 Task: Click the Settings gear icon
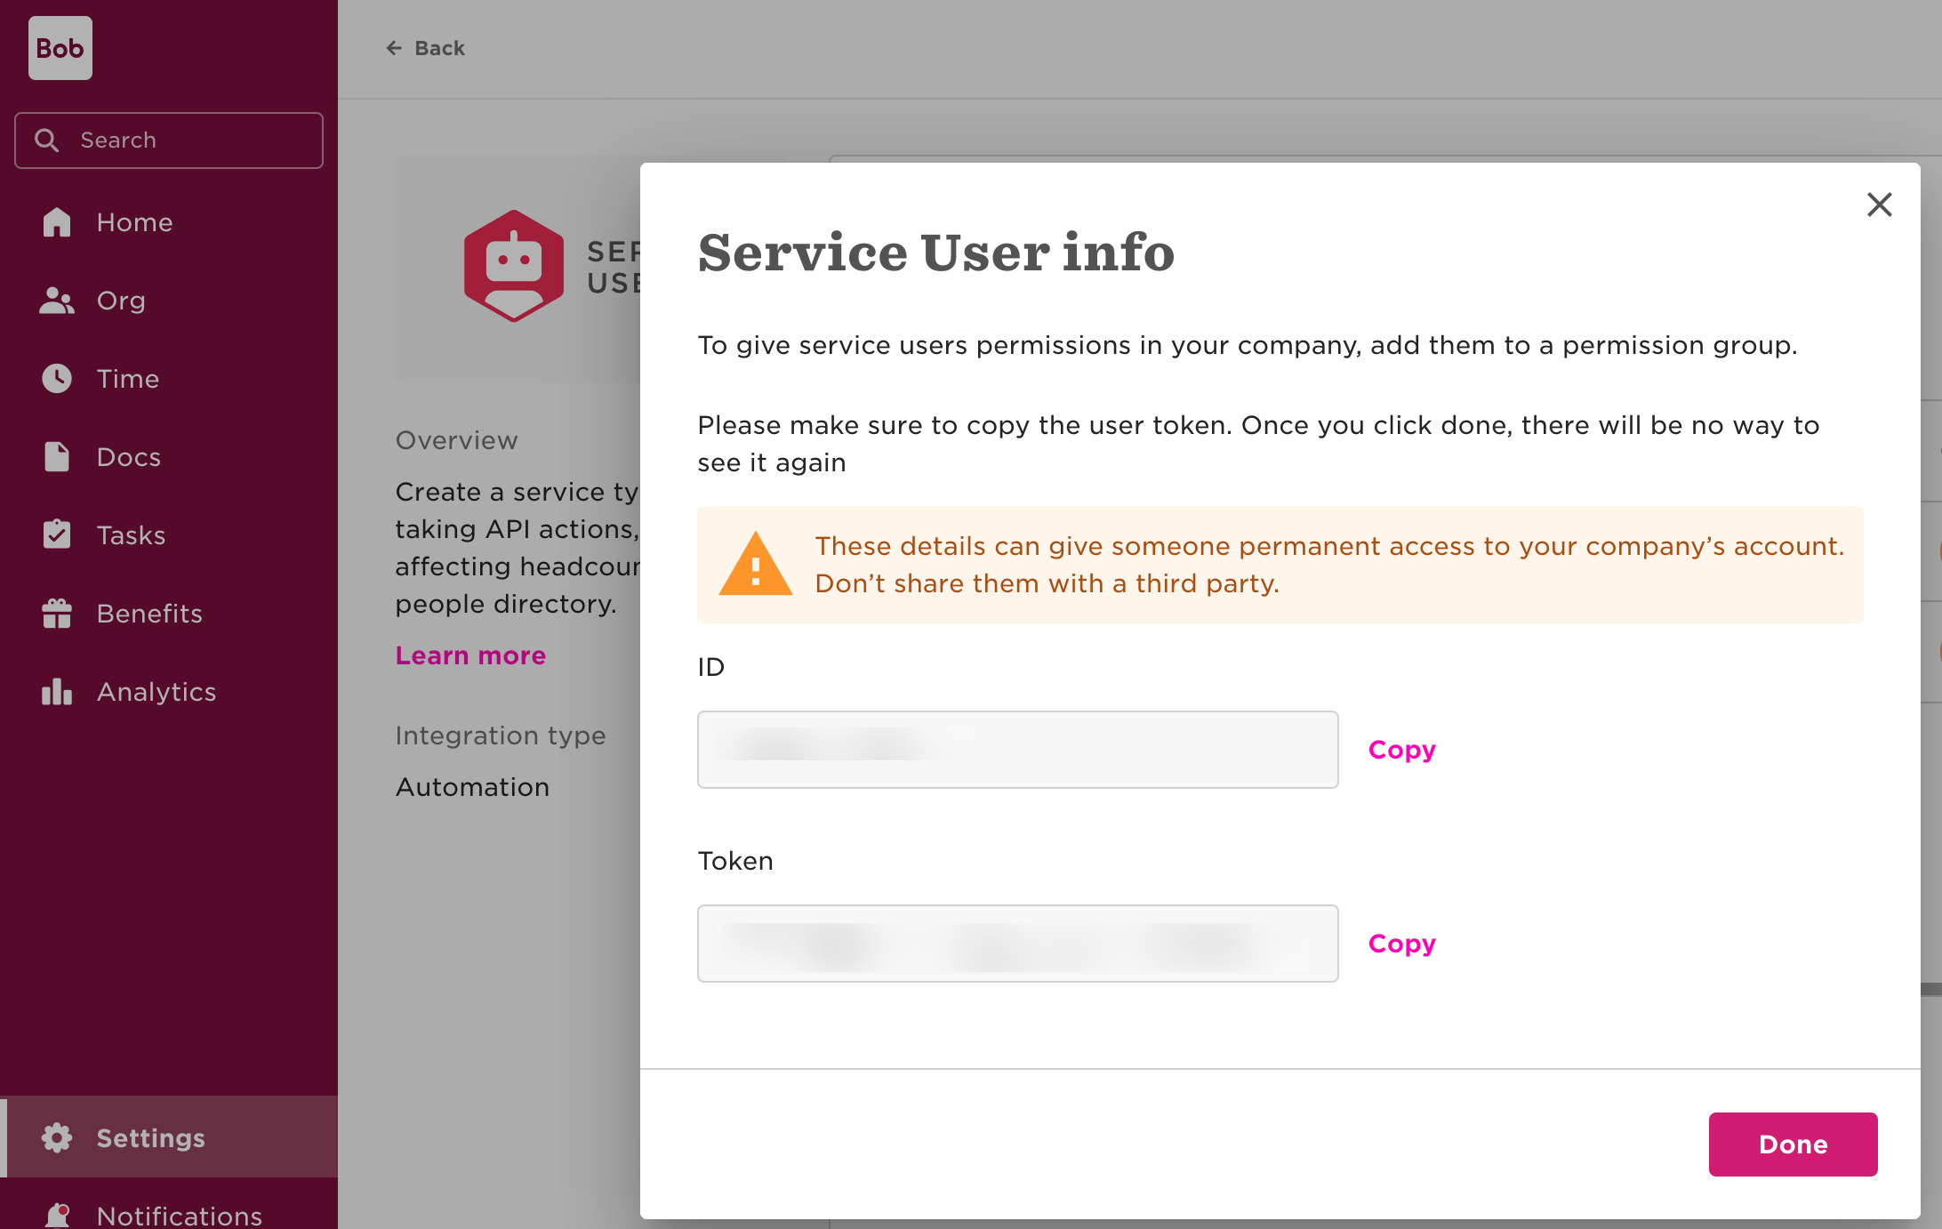57,1138
